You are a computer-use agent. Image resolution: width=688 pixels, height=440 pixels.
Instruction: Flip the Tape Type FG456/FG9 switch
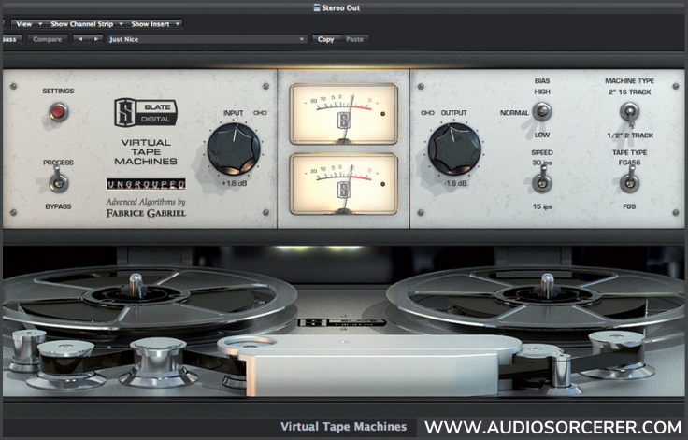pos(630,180)
